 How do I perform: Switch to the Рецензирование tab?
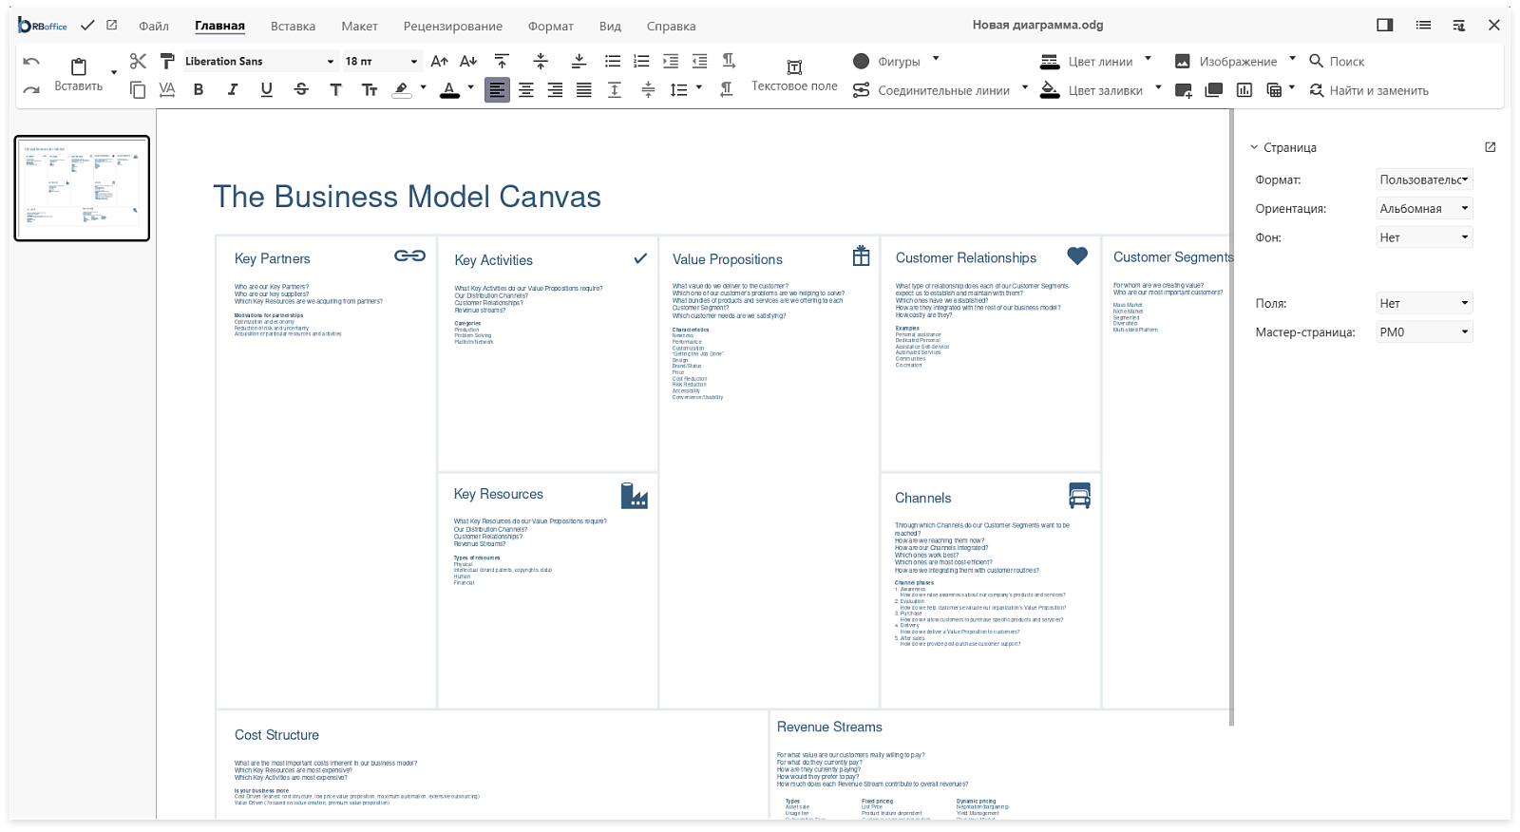pos(453,26)
